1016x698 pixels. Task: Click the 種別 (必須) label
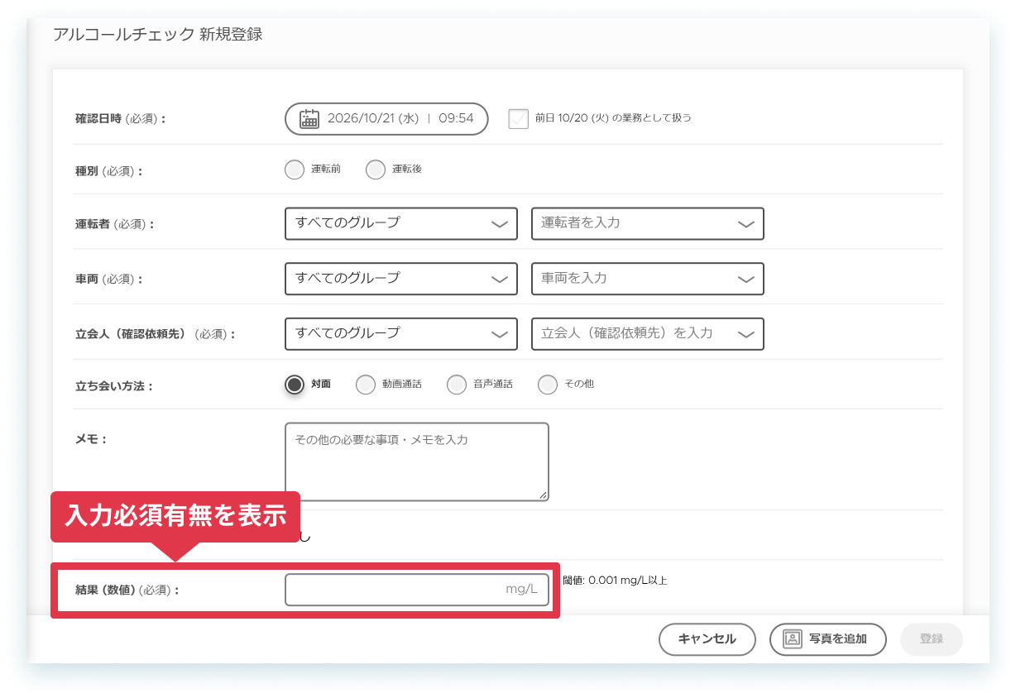(x=108, y=171)
